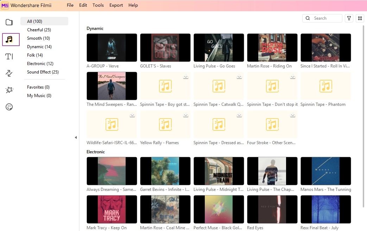Click the 'Yellow Rally - Flames' title text
The width and height of the screenshot is (367, 231).
(x=159, y=143)
